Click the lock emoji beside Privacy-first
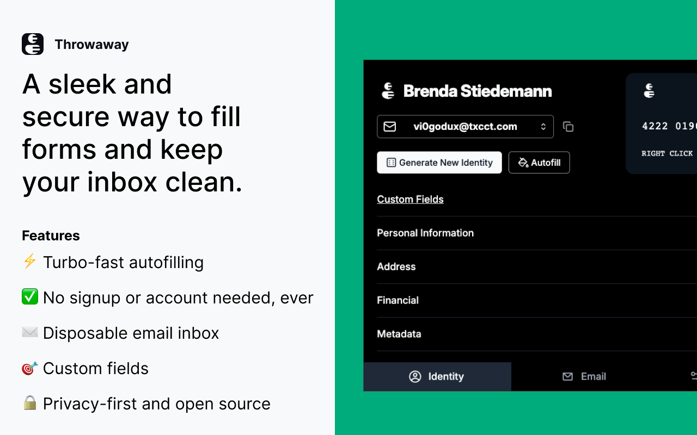 [x=29, y=403]
